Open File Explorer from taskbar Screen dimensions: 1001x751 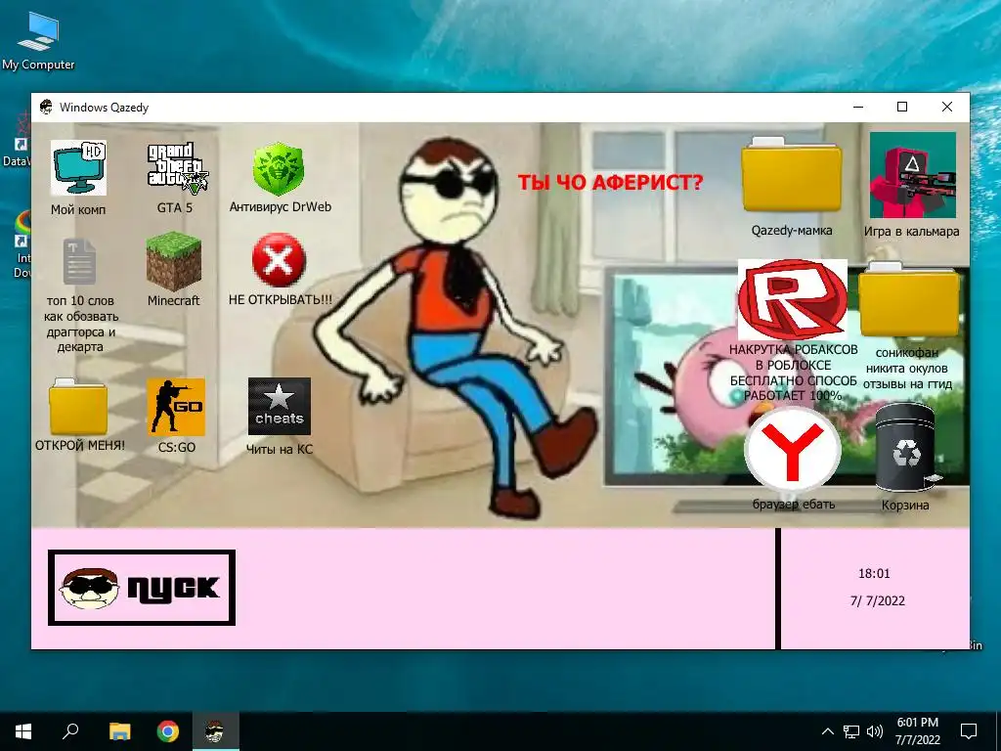click(x=119, y=731)
